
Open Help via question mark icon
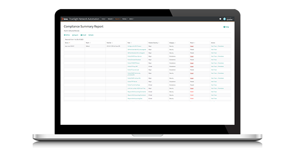click(224, 27)
